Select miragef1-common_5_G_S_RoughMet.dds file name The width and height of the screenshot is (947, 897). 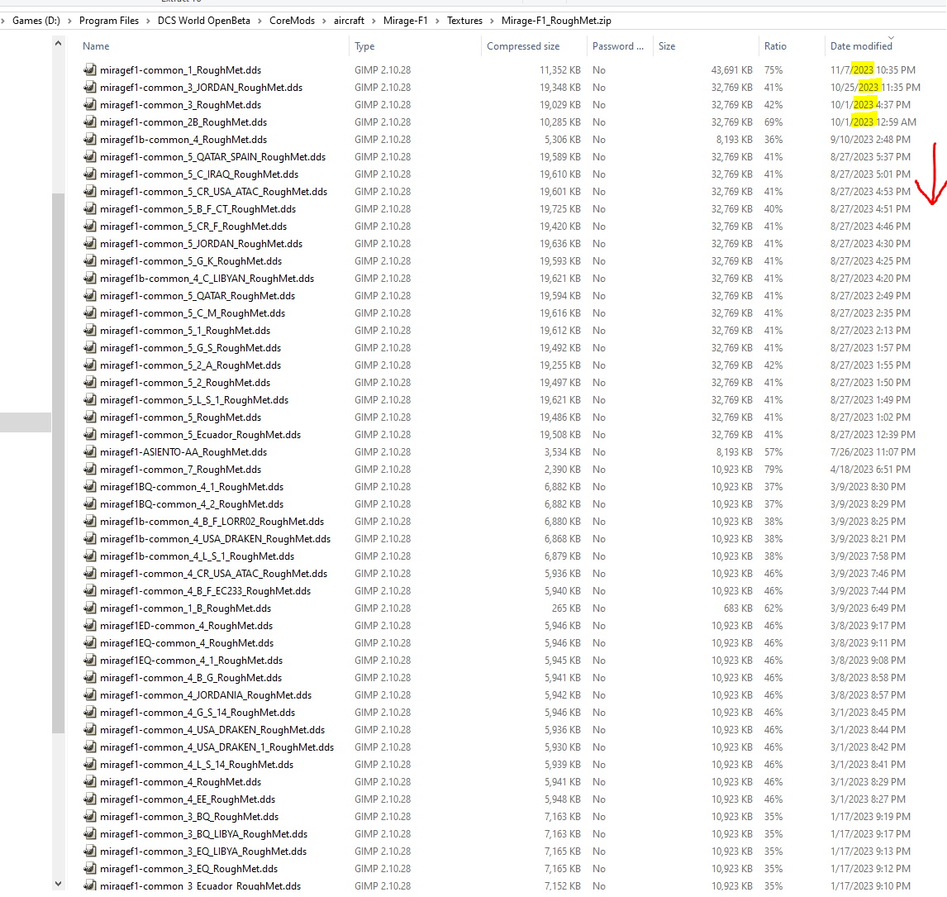[190, 348]
